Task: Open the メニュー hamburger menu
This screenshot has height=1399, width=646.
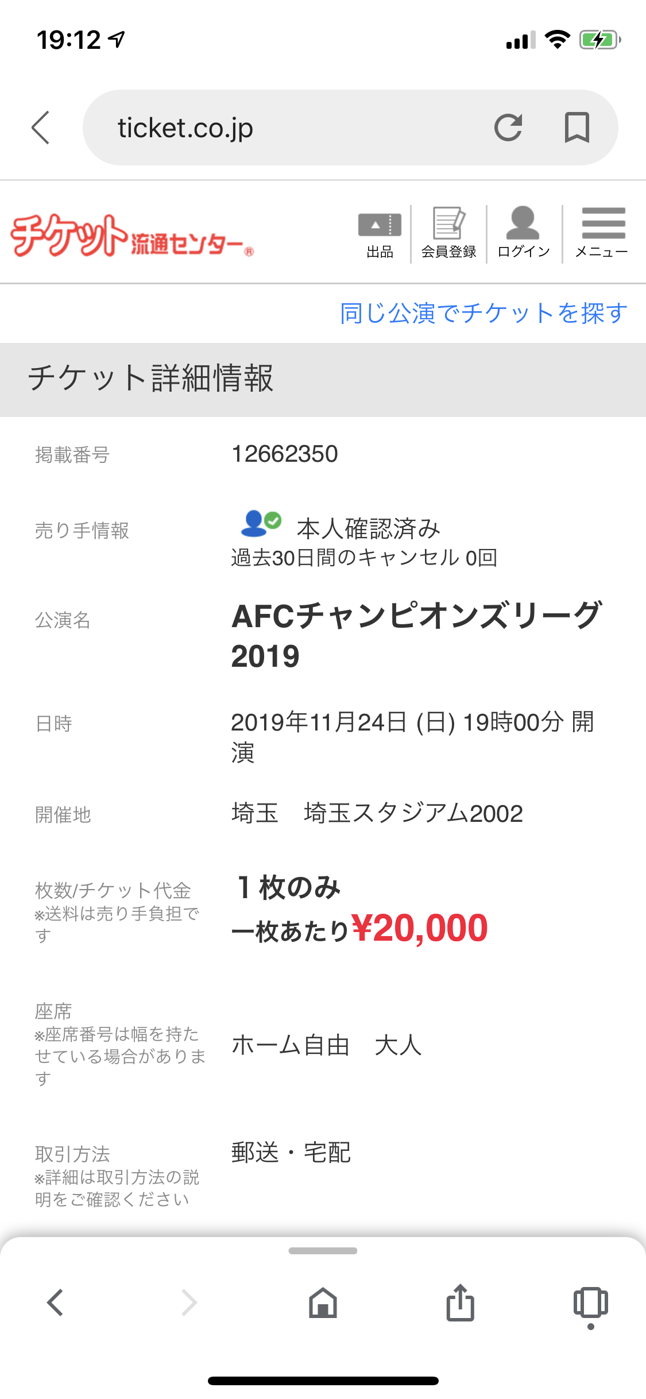Action: click(602, 234)
